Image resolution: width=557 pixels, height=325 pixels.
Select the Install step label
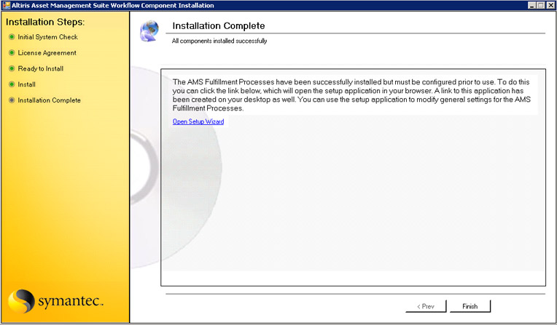pos(27,84)
